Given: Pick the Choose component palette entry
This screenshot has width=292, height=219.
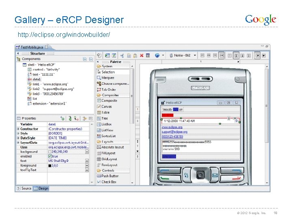Looking at the screenshot, I should coord(113,84).
